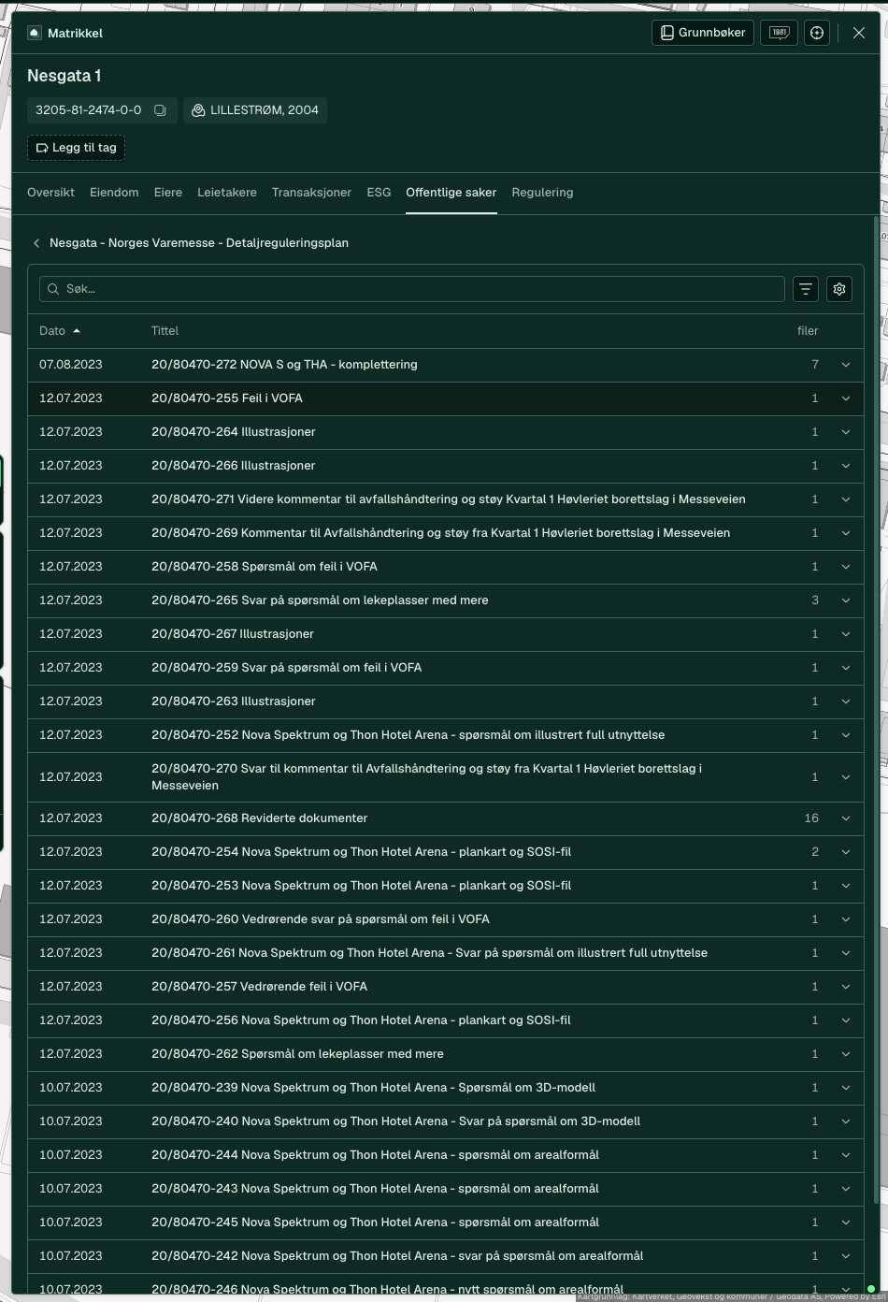This screenshot has height=1302, width=888.
Task: Expand Svar på spørsmål om lekeplasser row
Action: (x=846, y=600)
